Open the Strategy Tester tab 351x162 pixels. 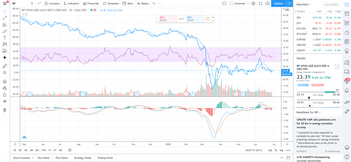83,158
